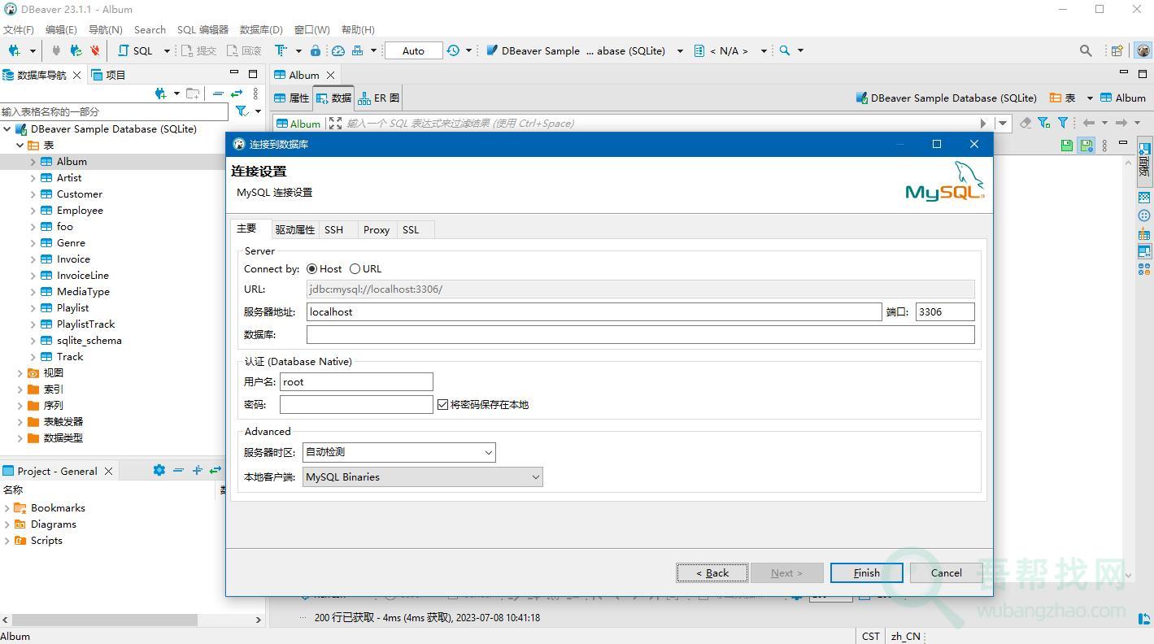Open the 数据库(D) menu

(261, 29)
